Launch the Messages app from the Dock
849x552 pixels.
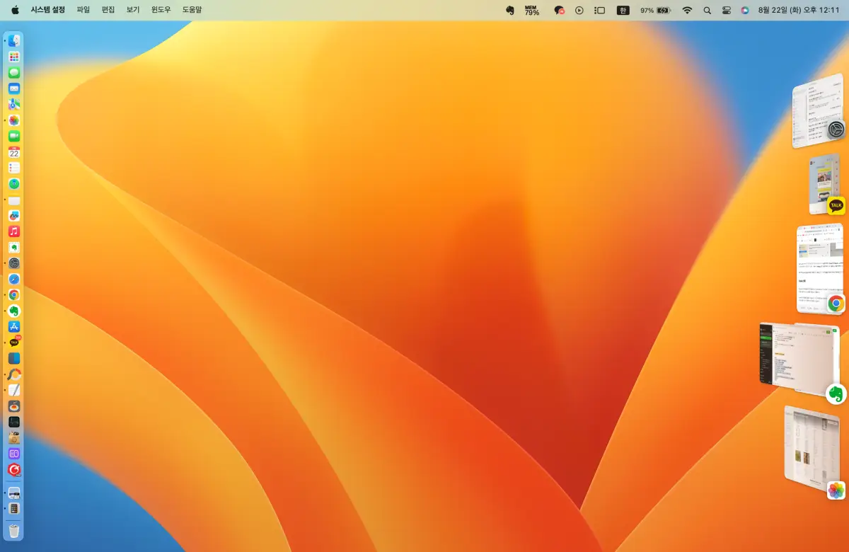click(x=14, y=73)
